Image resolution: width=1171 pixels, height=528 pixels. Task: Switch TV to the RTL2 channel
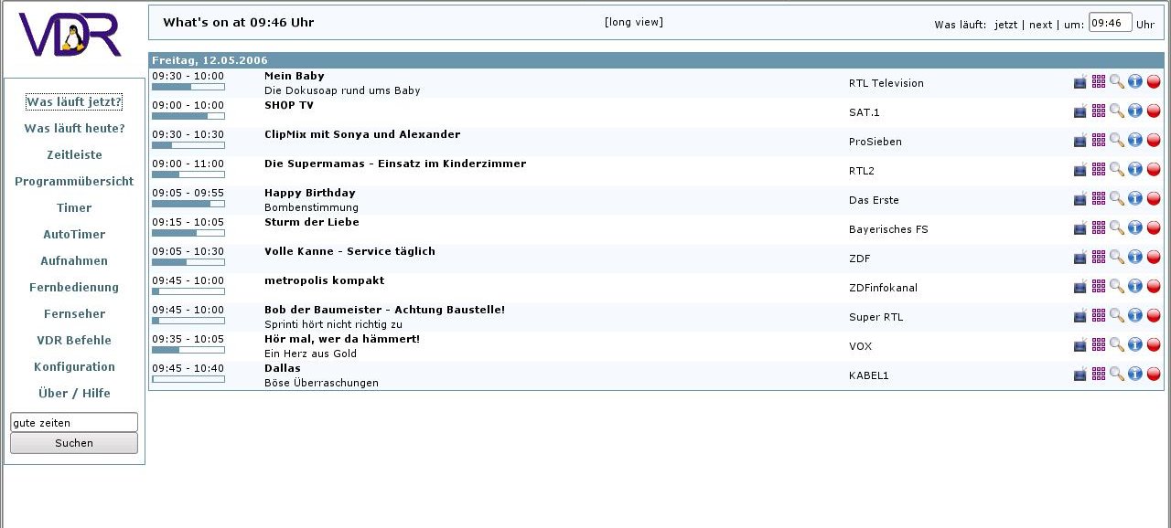tap(1080, 170)
